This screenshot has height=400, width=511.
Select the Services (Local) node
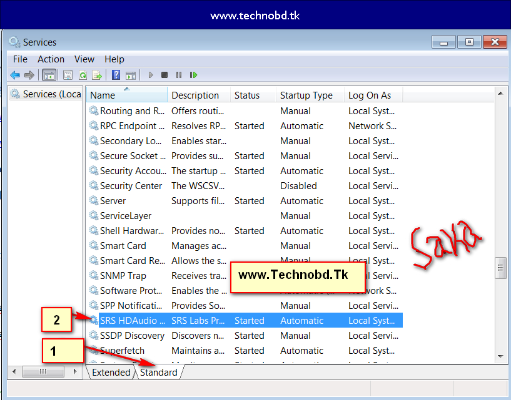pos(45,94)
